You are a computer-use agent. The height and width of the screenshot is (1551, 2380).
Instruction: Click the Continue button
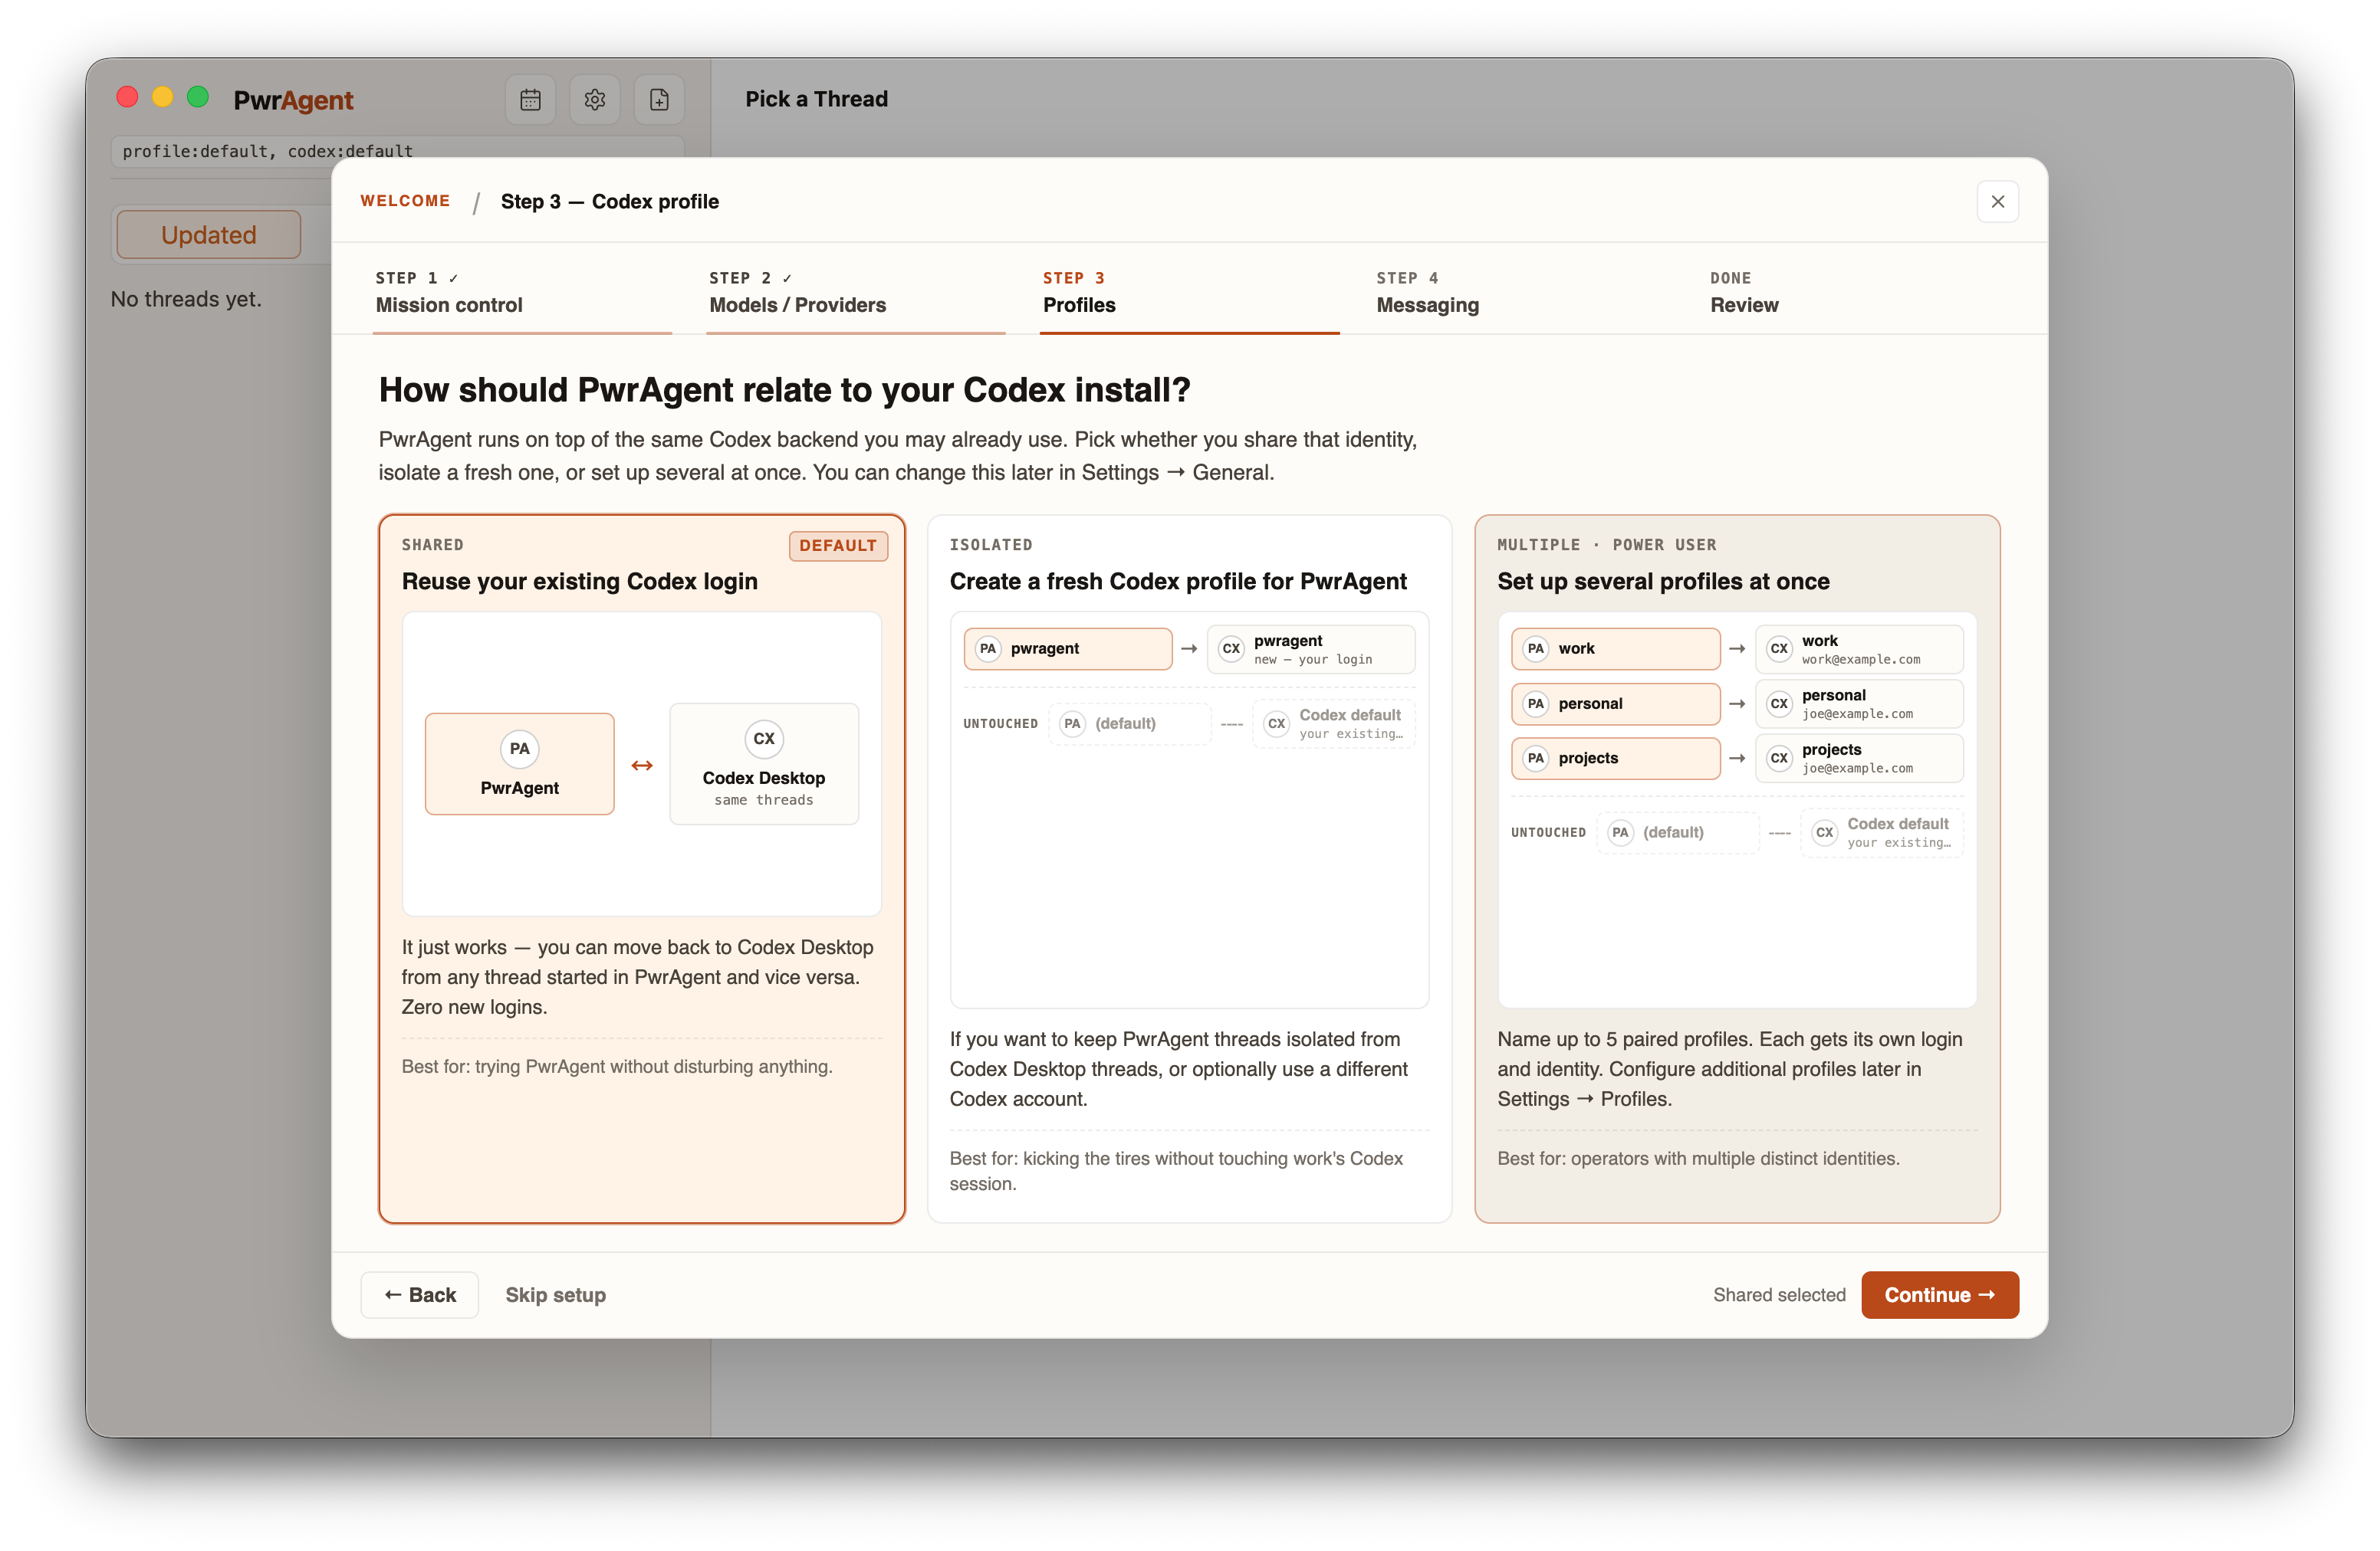click(1939, 1295)
